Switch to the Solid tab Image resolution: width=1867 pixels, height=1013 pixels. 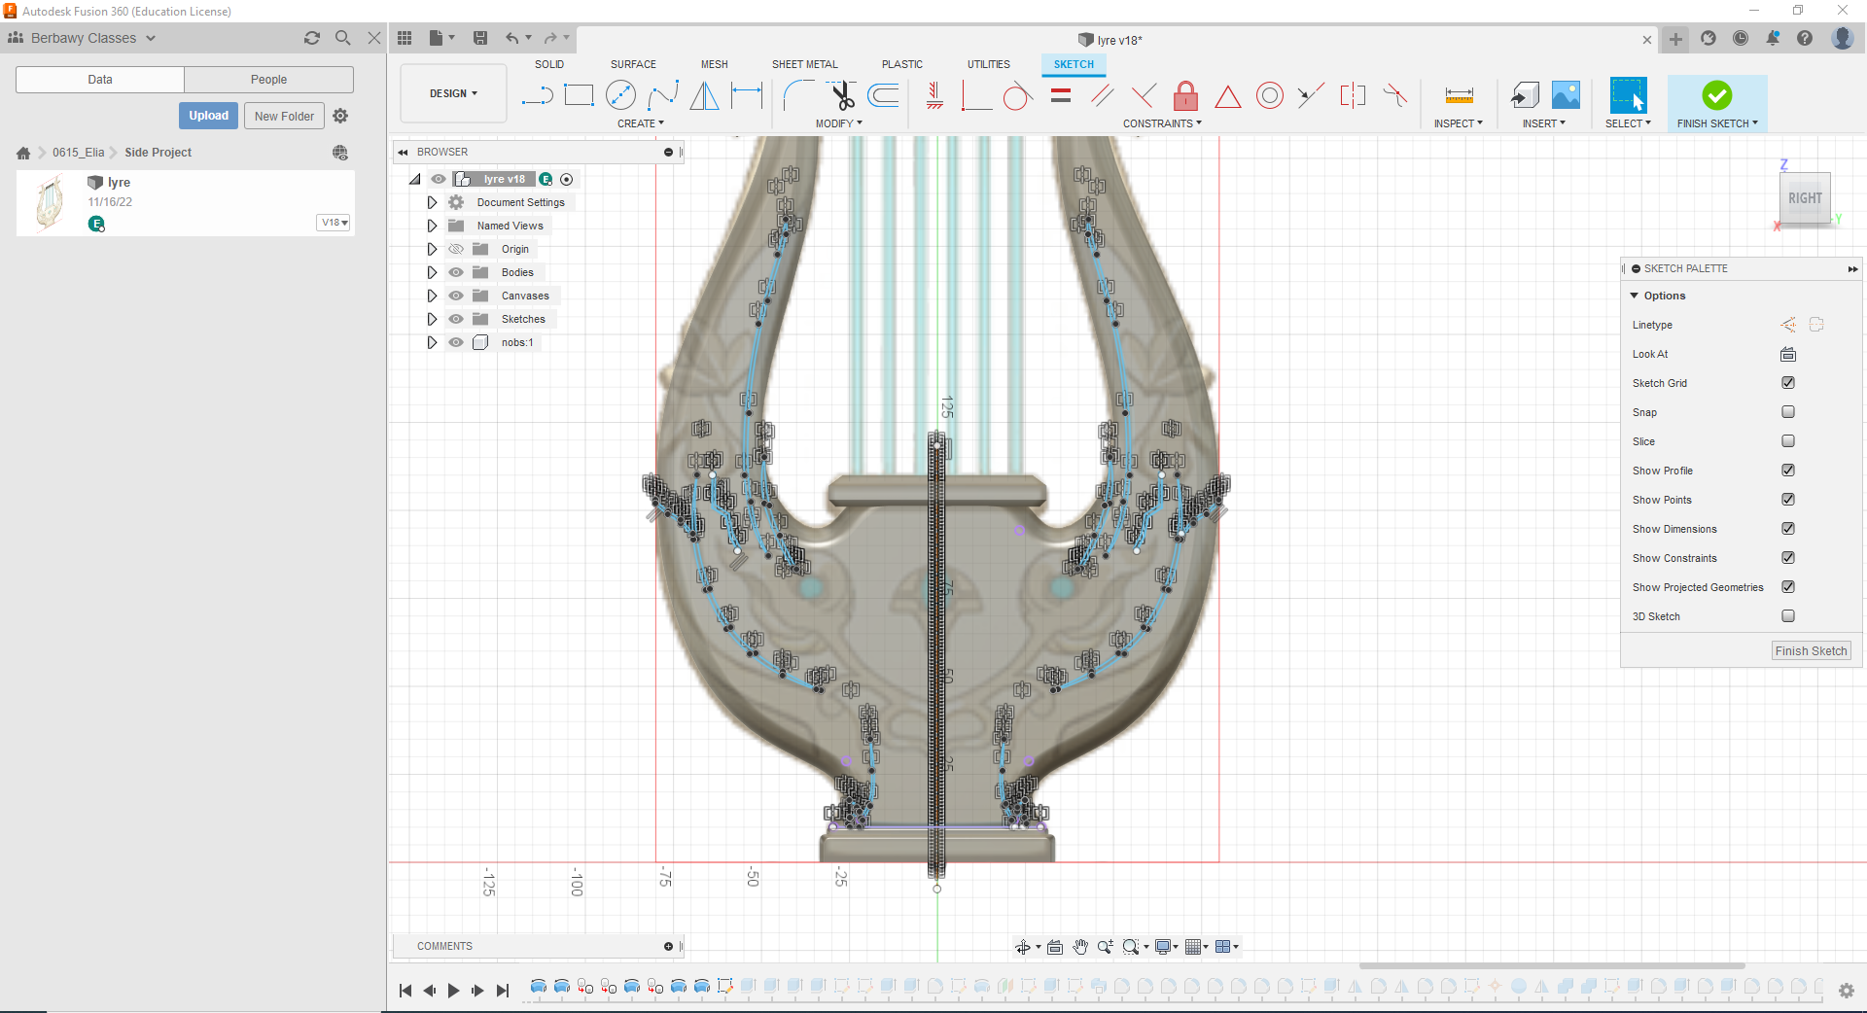coord(549,64)
